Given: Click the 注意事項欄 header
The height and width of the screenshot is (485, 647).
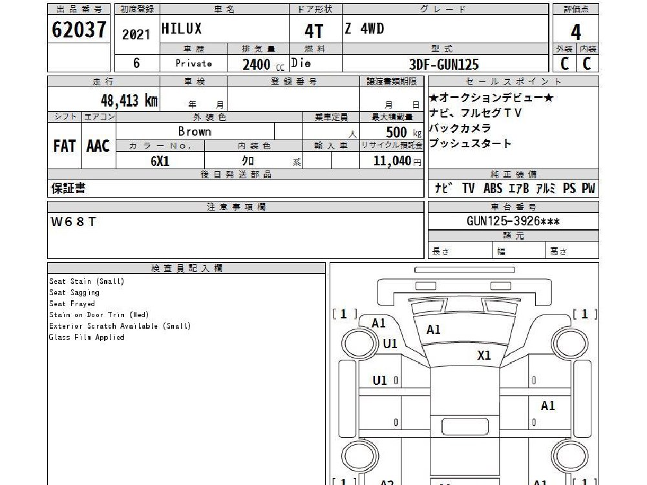Looking at the screenshot, I should (x=236, y=206).
